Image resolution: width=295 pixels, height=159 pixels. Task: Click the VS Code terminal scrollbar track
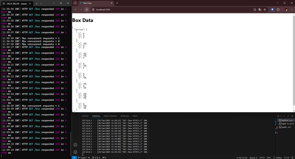coord(276,138)
